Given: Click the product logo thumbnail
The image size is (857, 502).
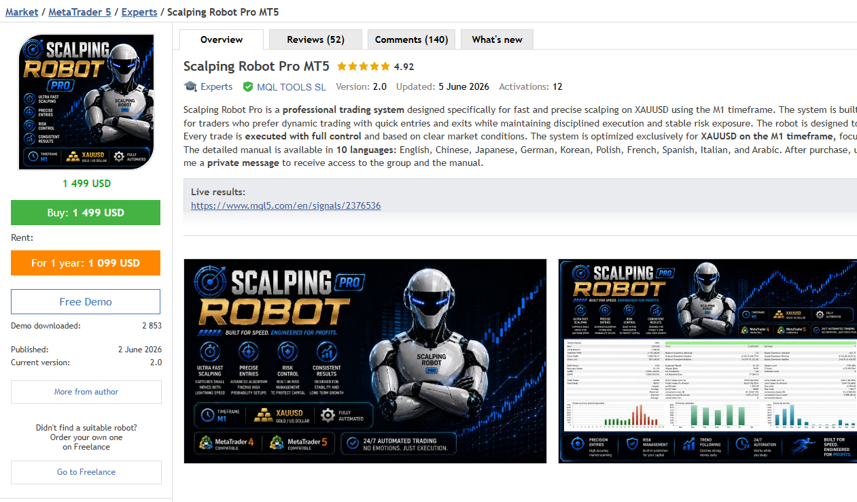Looking at the screenshot, I should (86, 102).
